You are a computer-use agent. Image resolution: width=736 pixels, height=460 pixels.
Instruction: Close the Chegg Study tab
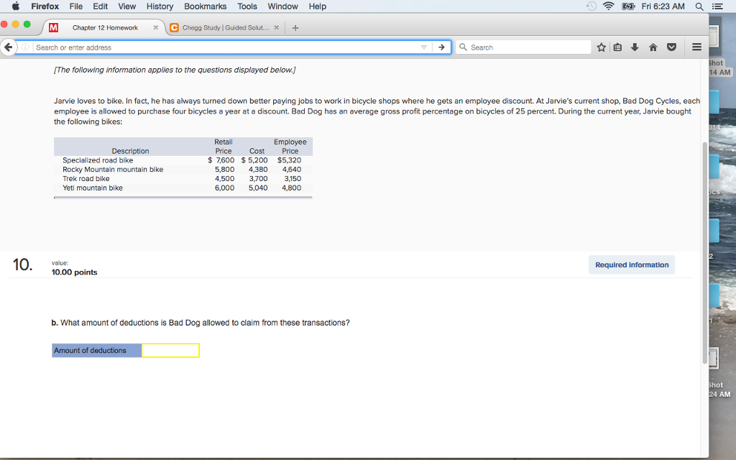tap(277, 28)
